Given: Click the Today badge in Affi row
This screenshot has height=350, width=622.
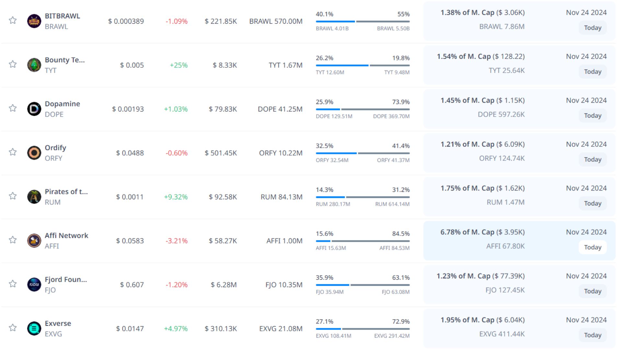Looking at the screenshot, I should click(593, 247).
